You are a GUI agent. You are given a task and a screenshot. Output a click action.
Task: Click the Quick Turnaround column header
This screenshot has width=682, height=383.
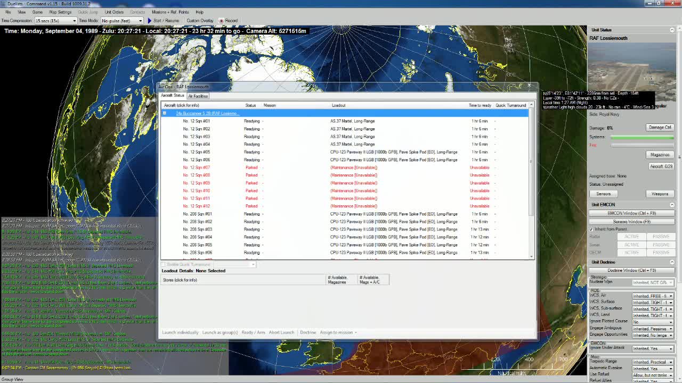click(x=511, y=105)
